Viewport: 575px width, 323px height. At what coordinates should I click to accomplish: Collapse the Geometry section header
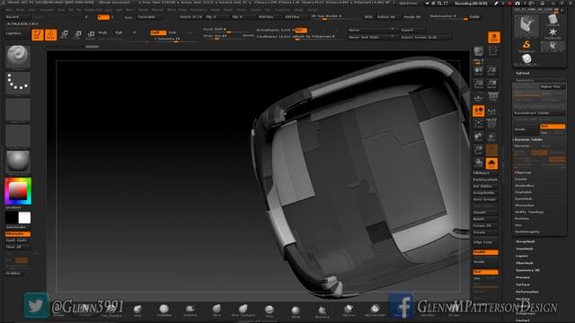click(x=525, y=80)
